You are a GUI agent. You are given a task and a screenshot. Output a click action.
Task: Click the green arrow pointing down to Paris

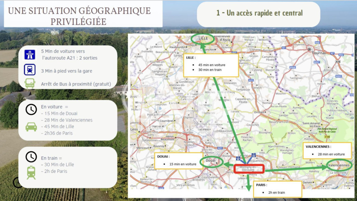coord(249,183)
